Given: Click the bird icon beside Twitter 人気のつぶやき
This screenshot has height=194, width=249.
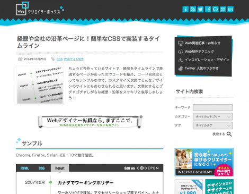Looking at the screenshot, I should [181, 69].
